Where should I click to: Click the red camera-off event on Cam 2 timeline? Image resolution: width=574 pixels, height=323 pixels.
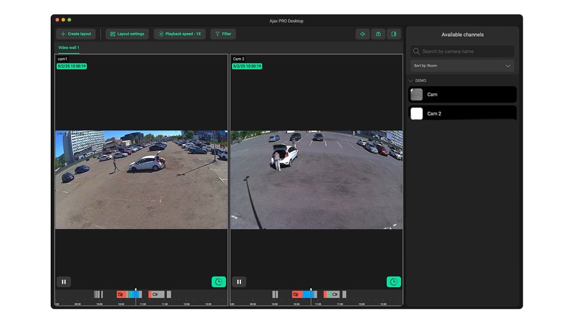[x=296, y=294]
